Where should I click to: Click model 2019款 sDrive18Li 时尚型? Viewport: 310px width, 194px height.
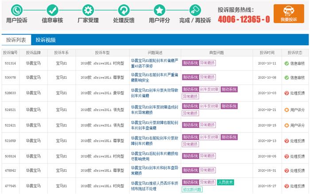tap(102, 156)
